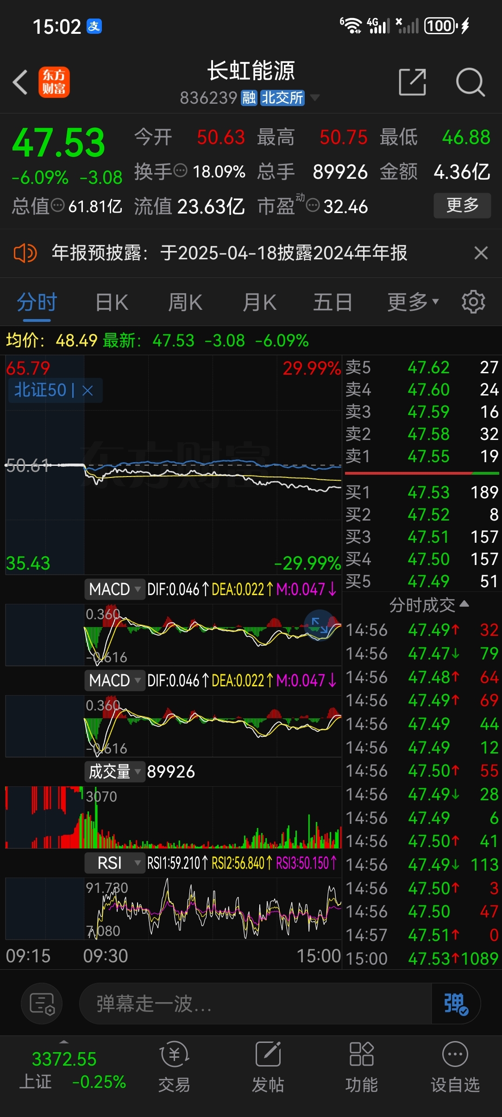Switch to 五日 tab
This screenshot has height=1117, width=502.
[333, 303]
